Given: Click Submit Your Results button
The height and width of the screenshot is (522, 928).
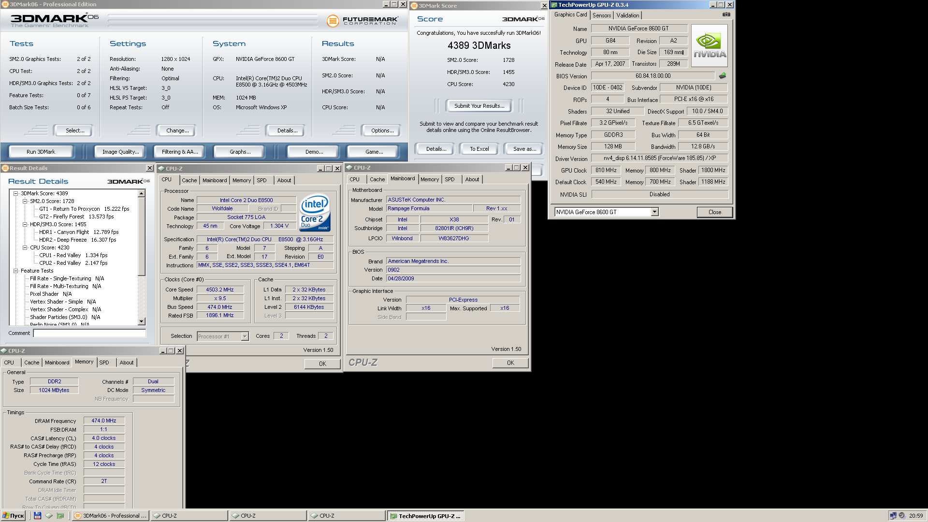Looking at the screenshot, I should [x=479, y=106].
